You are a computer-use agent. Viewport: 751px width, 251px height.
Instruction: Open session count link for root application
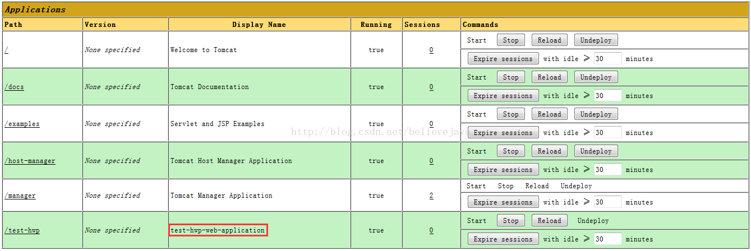431,50
